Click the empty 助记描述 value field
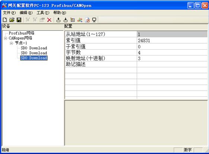Image resolution: width=209 pixels, height=154 pixels. pos(172,64)
